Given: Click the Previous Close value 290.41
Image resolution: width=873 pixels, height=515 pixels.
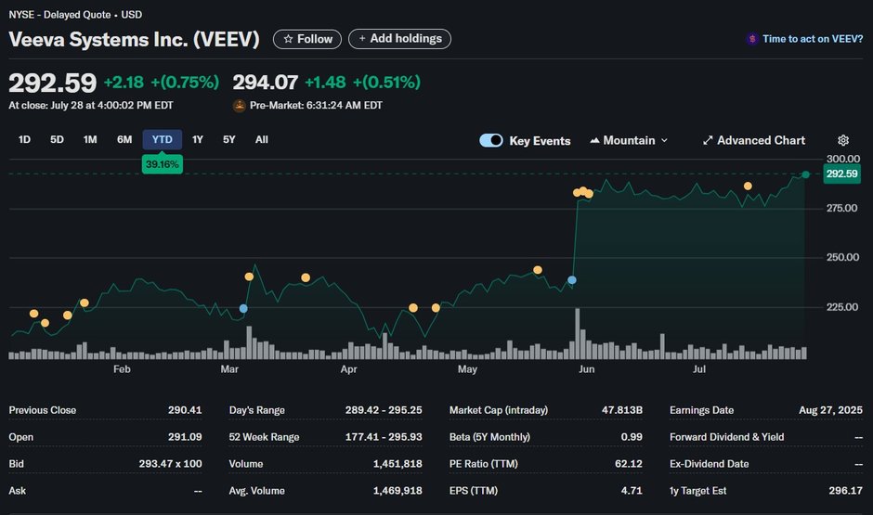Looking at the screenshot, I should click(x=185, y=410).
